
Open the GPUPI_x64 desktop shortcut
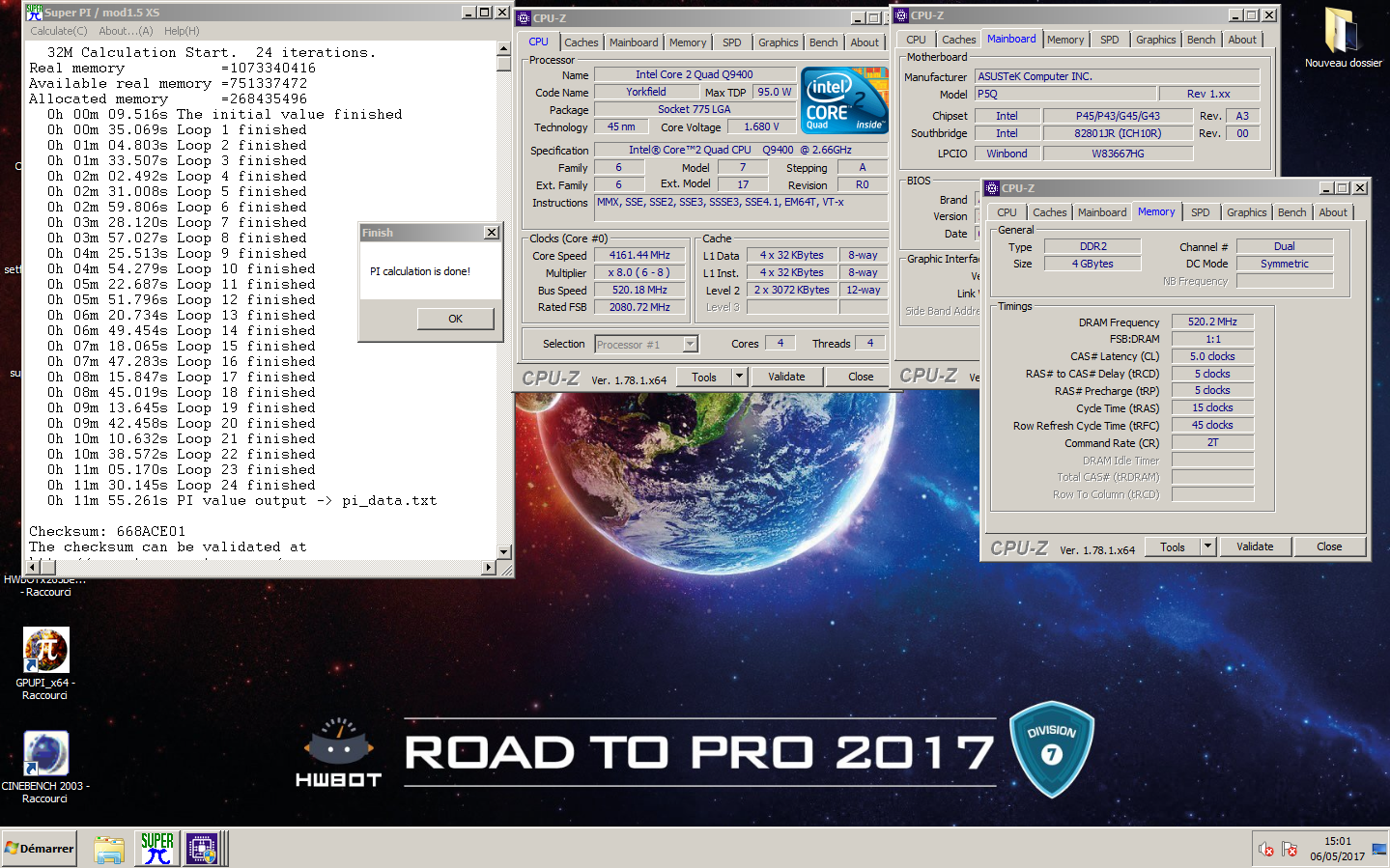coord(45,653)
